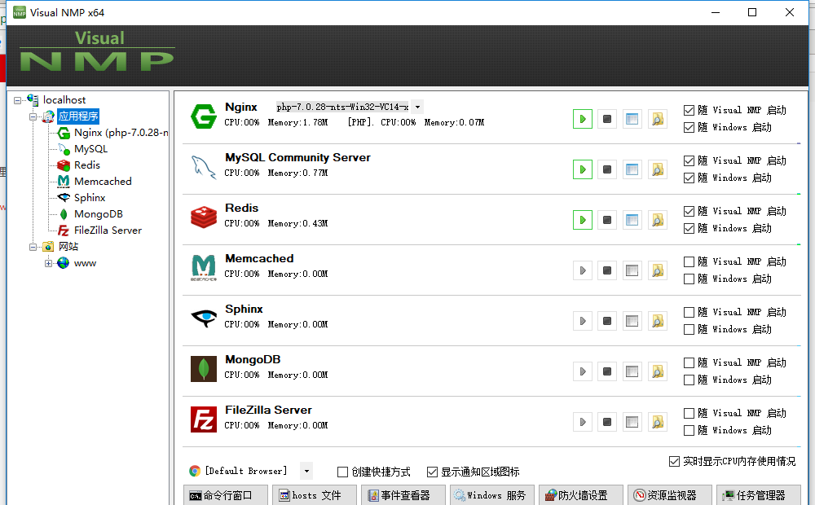Stop the Redis service
815x505 pixels.
607,220
